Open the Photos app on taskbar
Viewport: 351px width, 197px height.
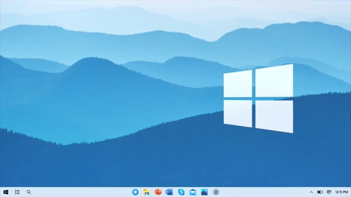[204, 192]
